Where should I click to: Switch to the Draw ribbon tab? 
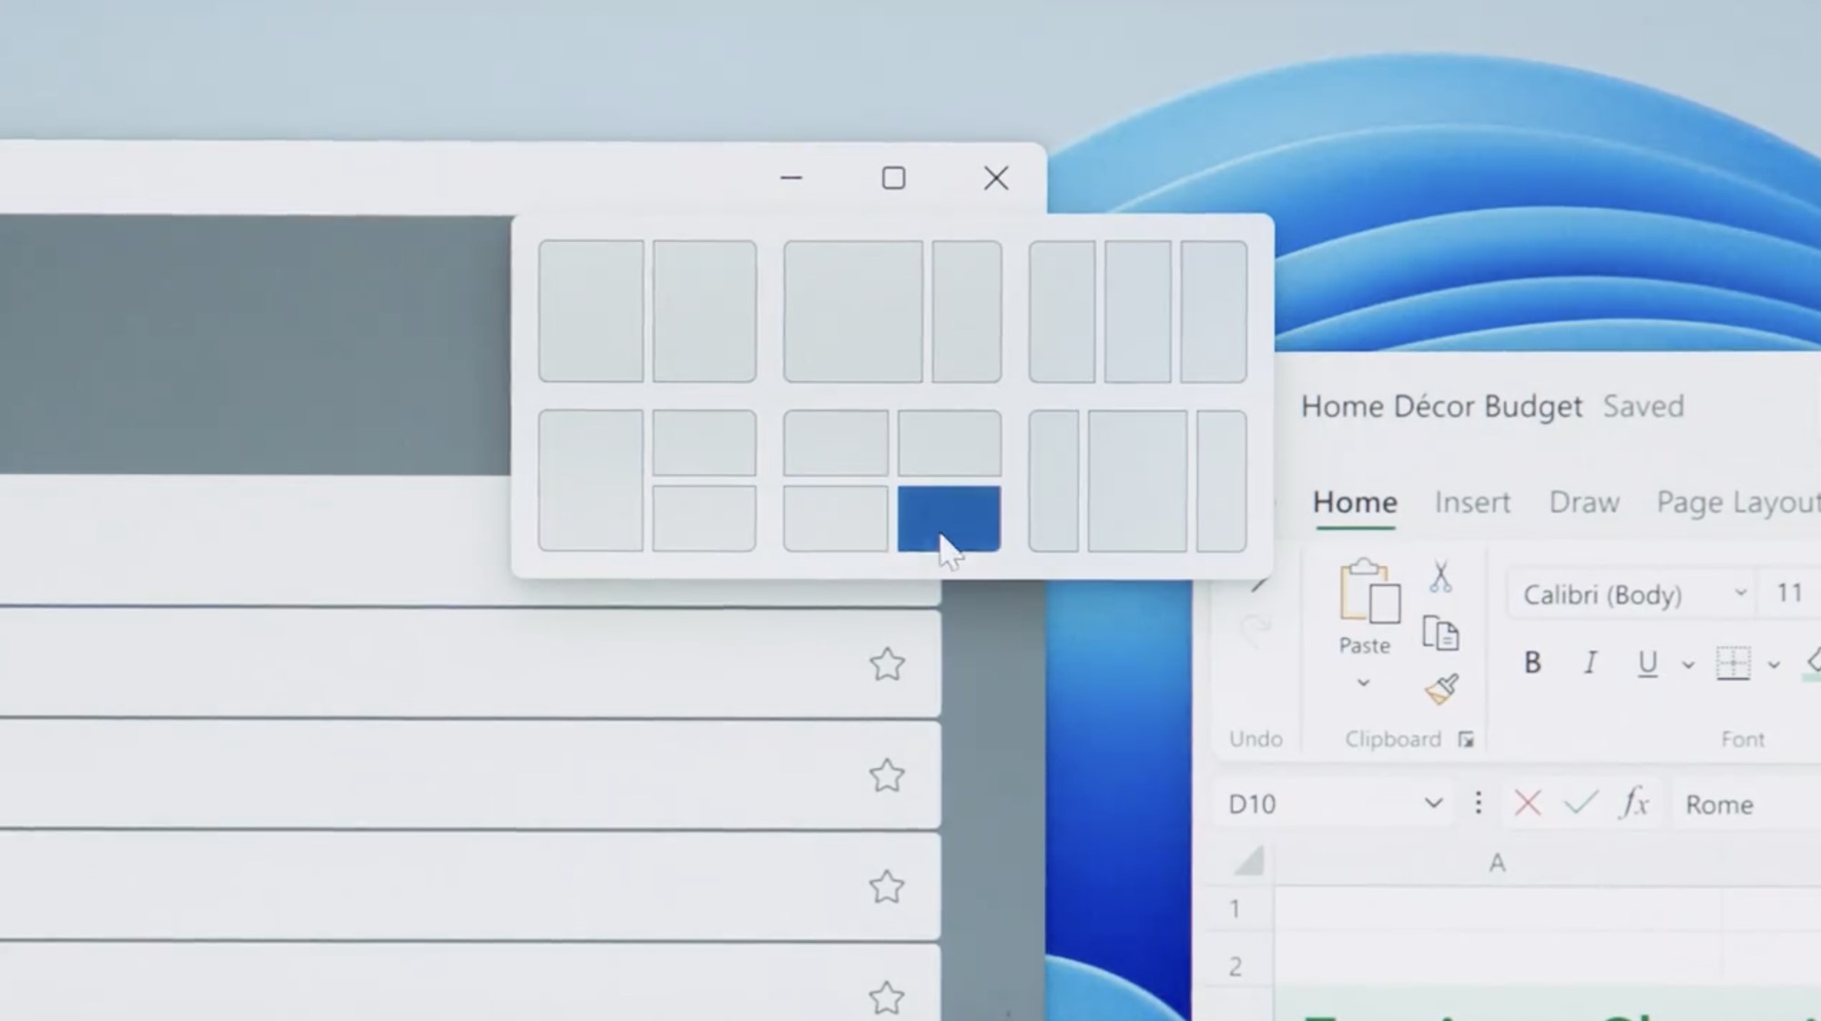coord(1584,502)
